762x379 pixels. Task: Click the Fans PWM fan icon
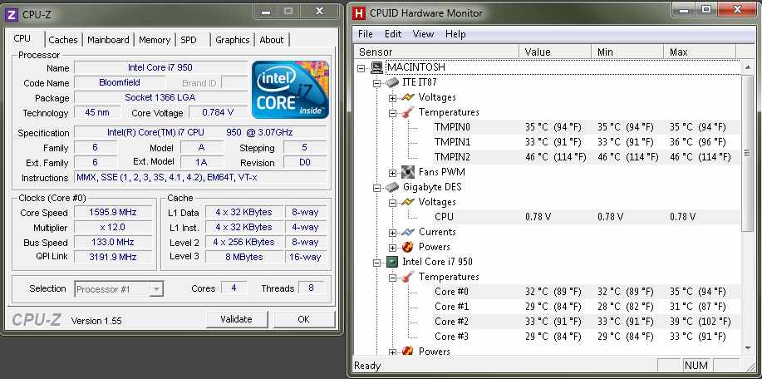[408, 172]
